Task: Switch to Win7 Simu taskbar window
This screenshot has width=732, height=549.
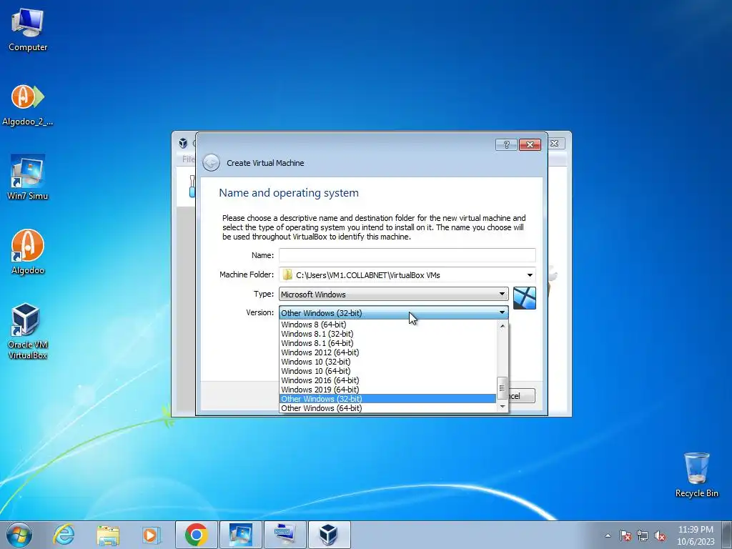Action: [x=240, y=535]
